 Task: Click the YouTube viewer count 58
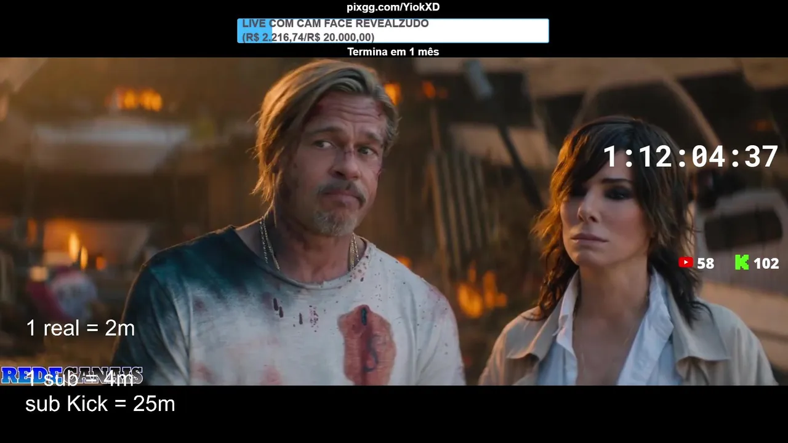706,263
